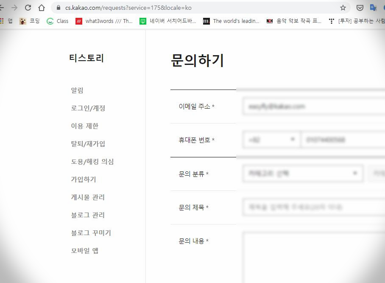Click the 문의 내용 text area
The height and width of the screenshot is (283, 385).
[313, 258]
